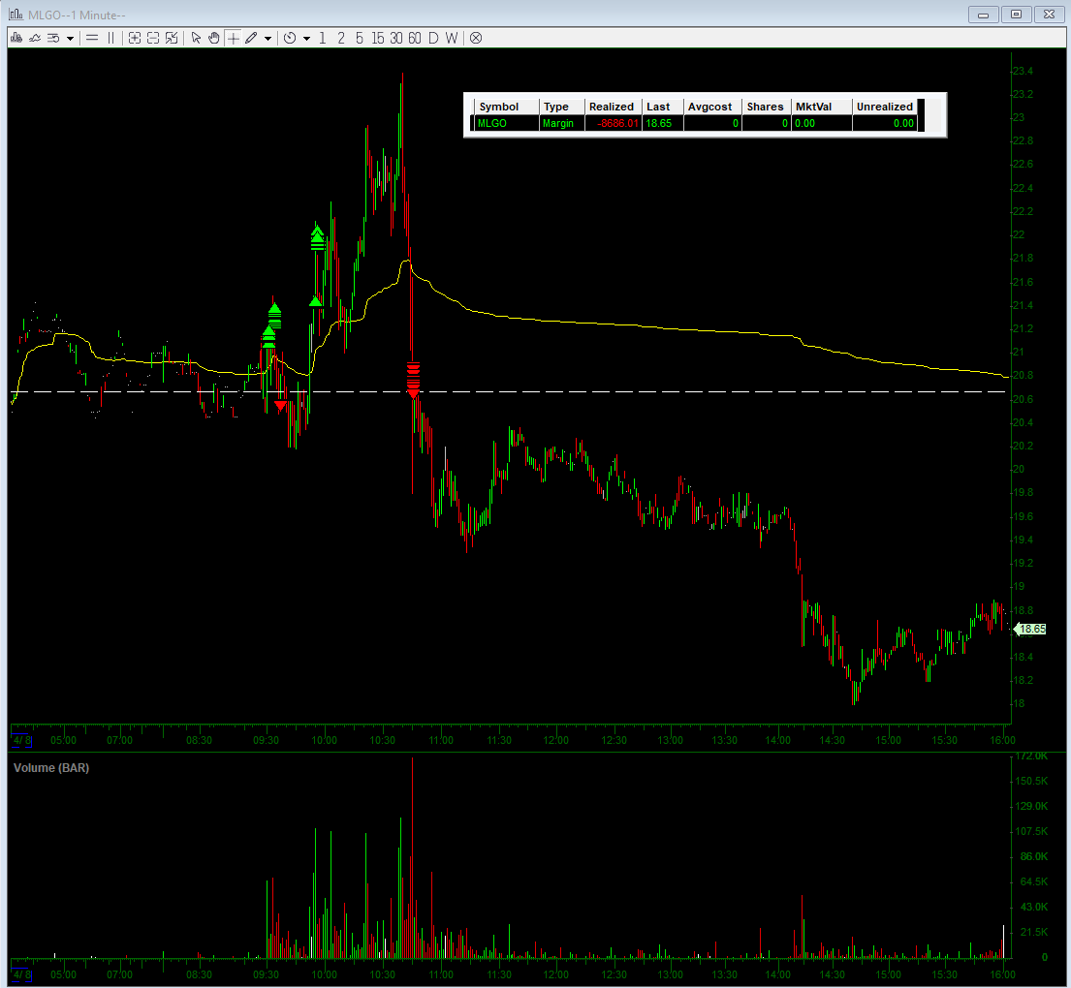
Task: Click the 4/8 date marker on price chart
Action: 21,740
